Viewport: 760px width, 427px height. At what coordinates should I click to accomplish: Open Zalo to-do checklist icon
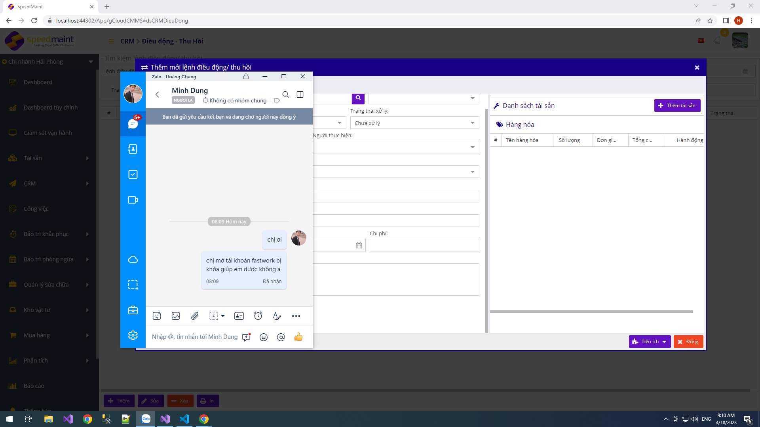click(133, 174)
